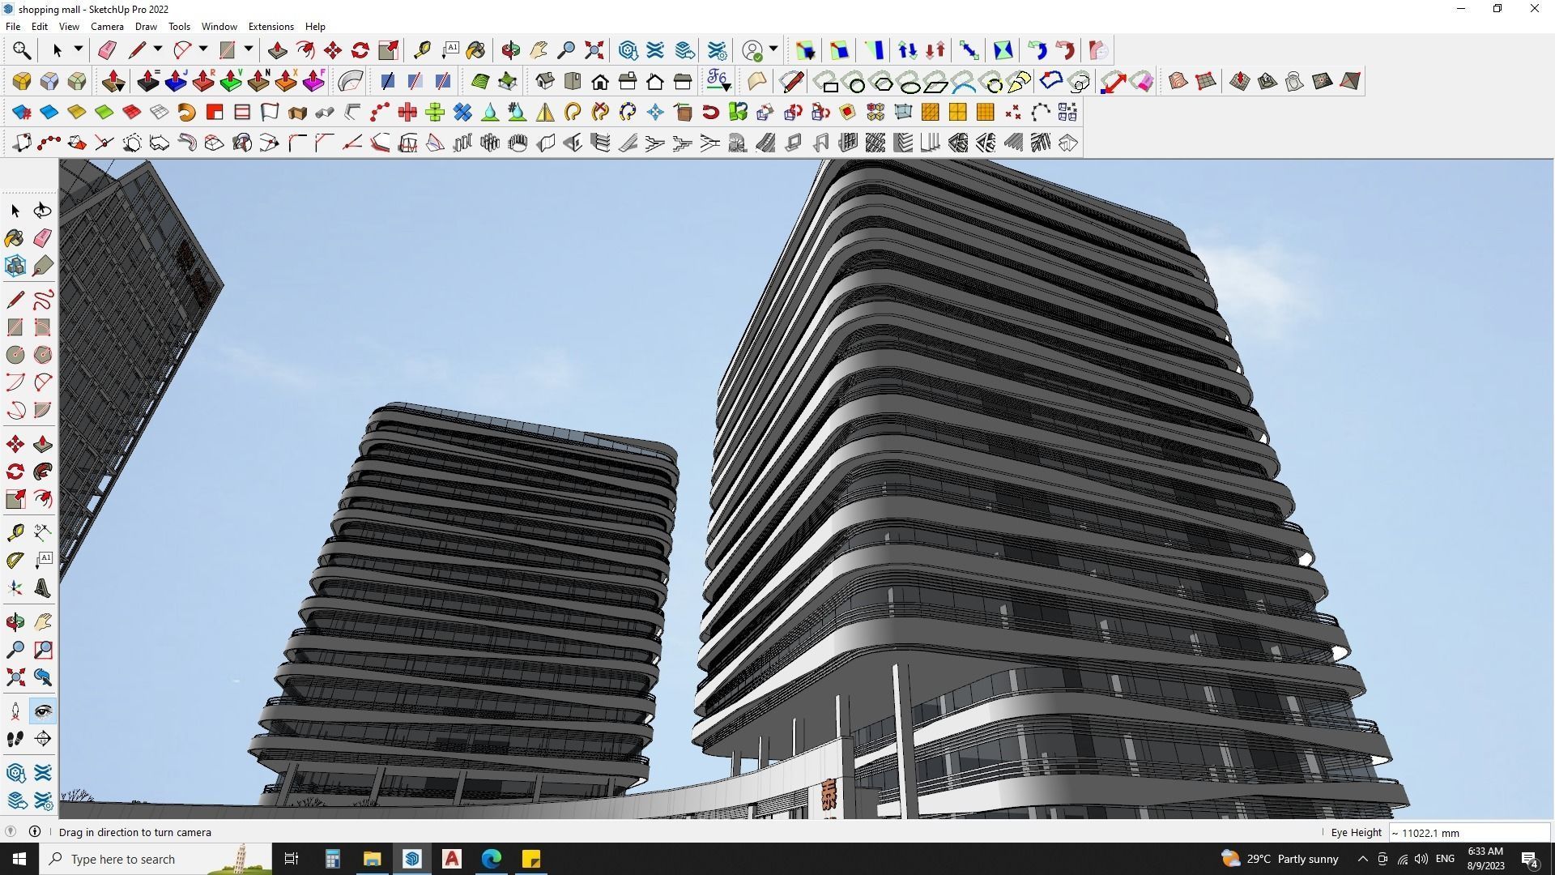Select the 3D Text tool
The height and width of the screenshot is (875, 1555).
click(42, 589)
